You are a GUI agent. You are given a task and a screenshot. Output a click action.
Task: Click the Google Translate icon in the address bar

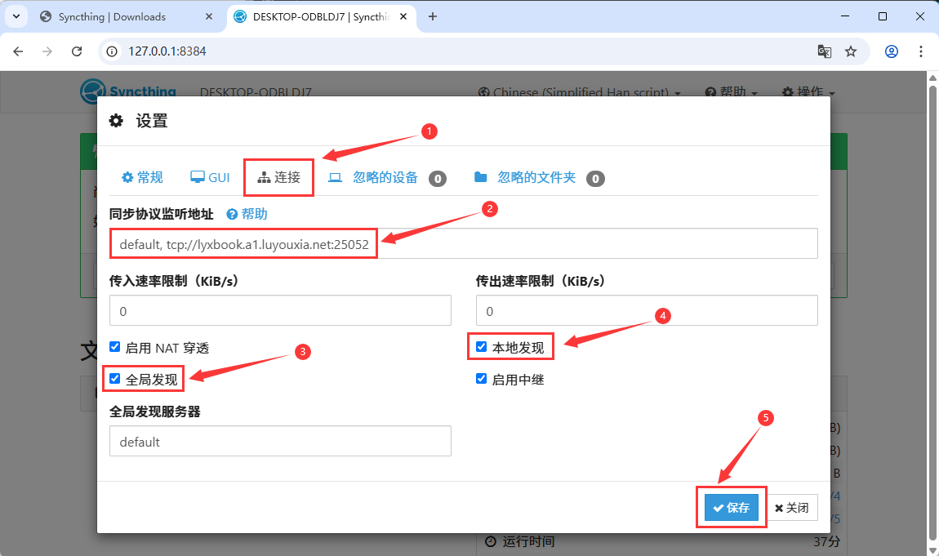[824, 51]
